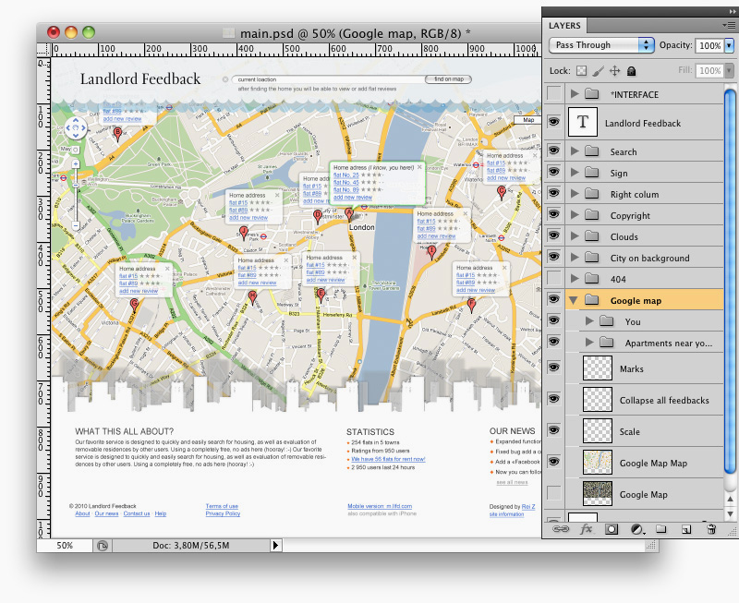Click the Layers panel scroll up arrow

(730, 499)
